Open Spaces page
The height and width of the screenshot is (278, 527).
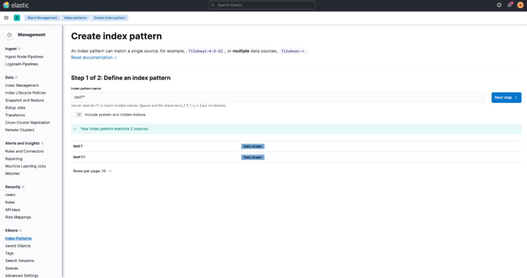pyautogui.click(x=11, y=268)
